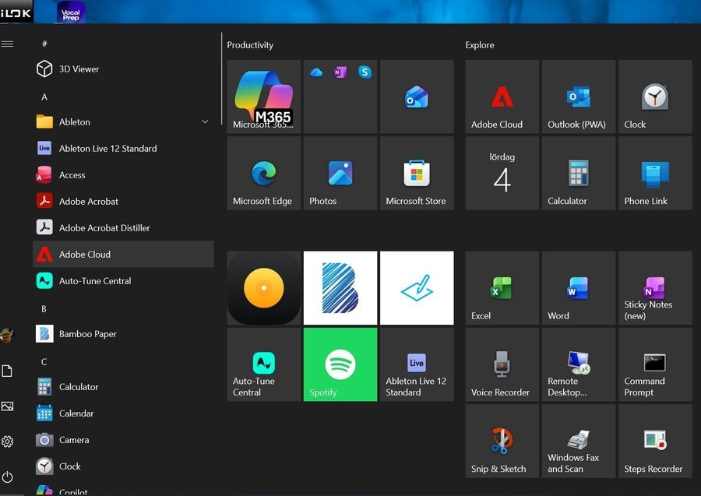Open the Steps Recorder tile
Viewport: 701px width, 496px height.
pyautogui.click(x=655, y=441)
